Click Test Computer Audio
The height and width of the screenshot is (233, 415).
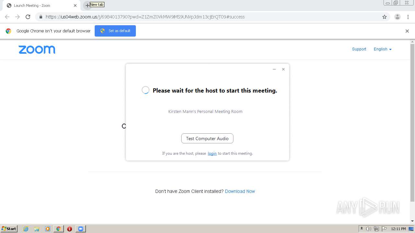(207, 139)
